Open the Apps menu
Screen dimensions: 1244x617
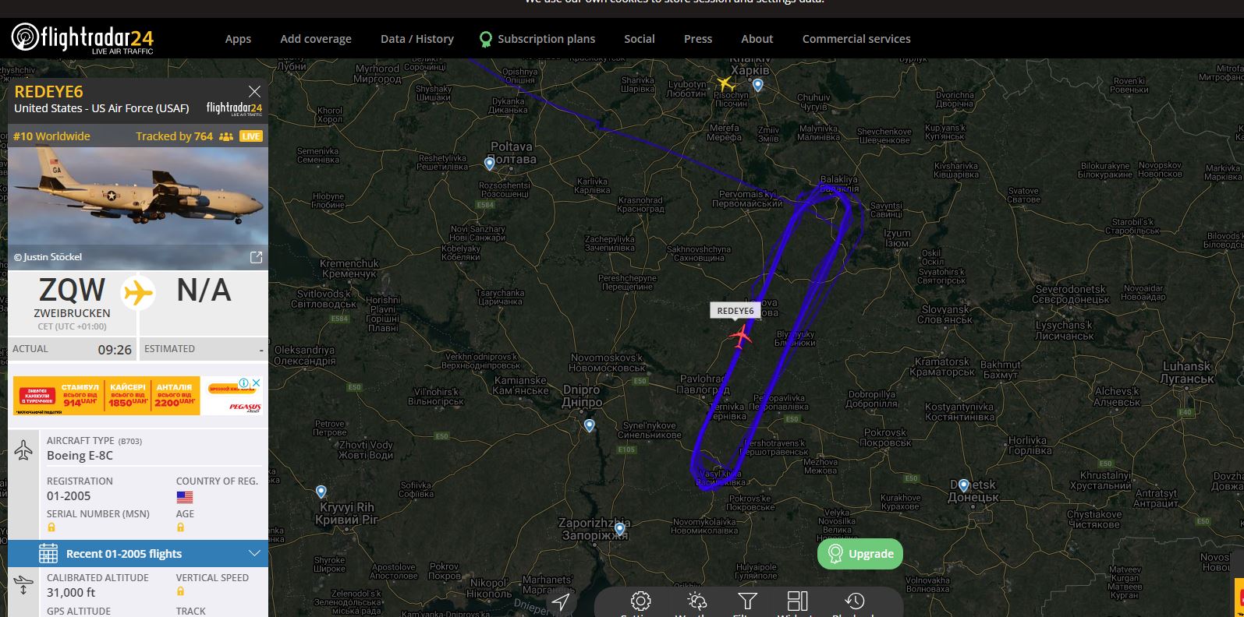[x=238, y=39]
